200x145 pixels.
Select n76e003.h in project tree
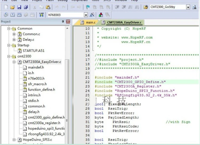pos(36,78)
